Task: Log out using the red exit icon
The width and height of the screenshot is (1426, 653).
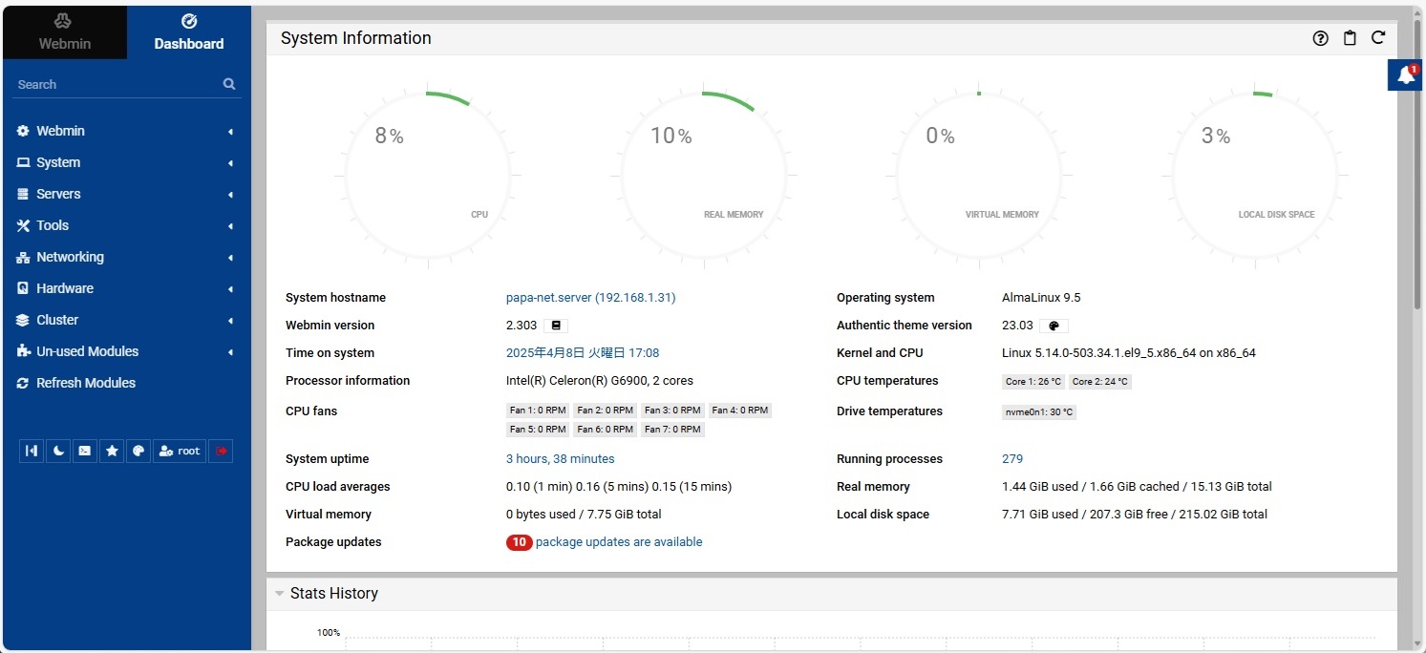Action: click(x=221, y=451)
